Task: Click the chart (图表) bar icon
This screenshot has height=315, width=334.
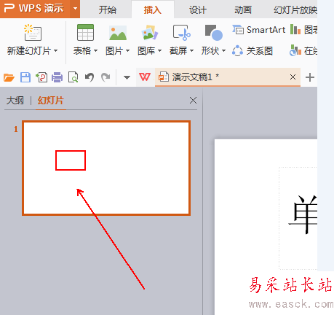Action: click(295, 29)
